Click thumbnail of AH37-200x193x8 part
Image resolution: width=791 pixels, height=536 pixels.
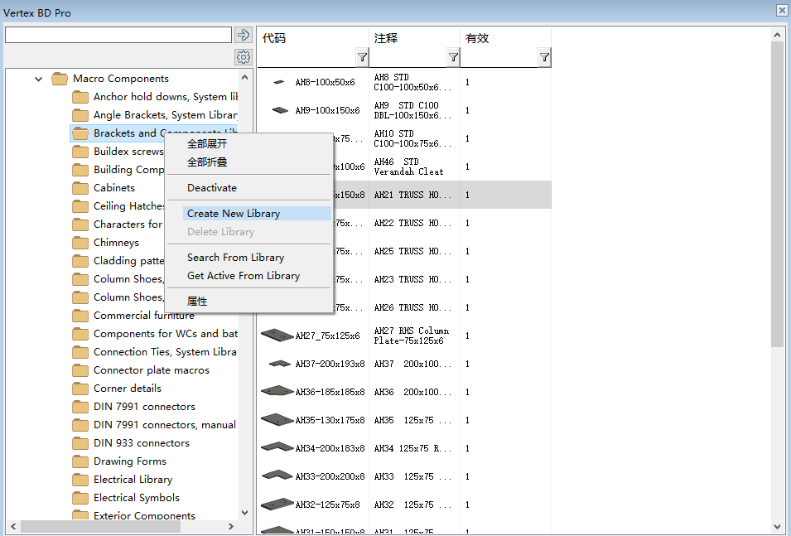click(279, 364)
